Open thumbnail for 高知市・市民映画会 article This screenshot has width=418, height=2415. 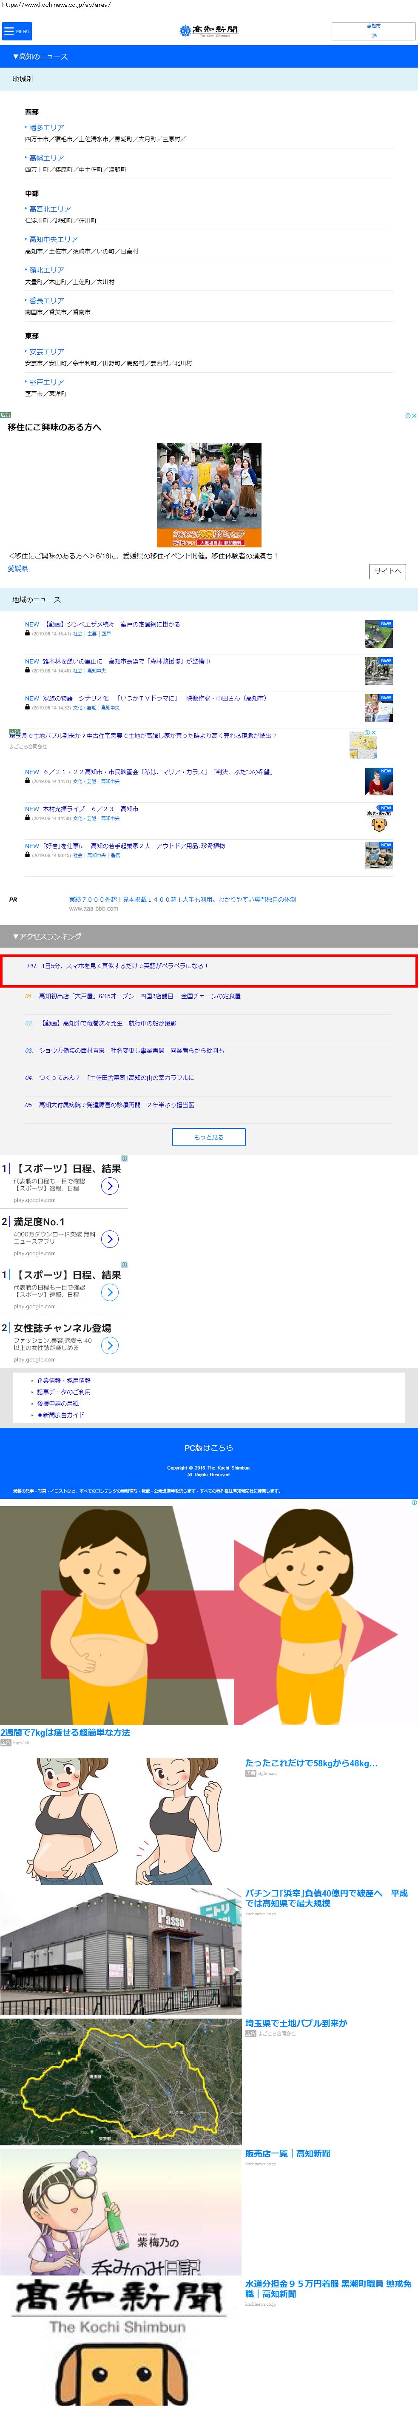pos(378,782)
